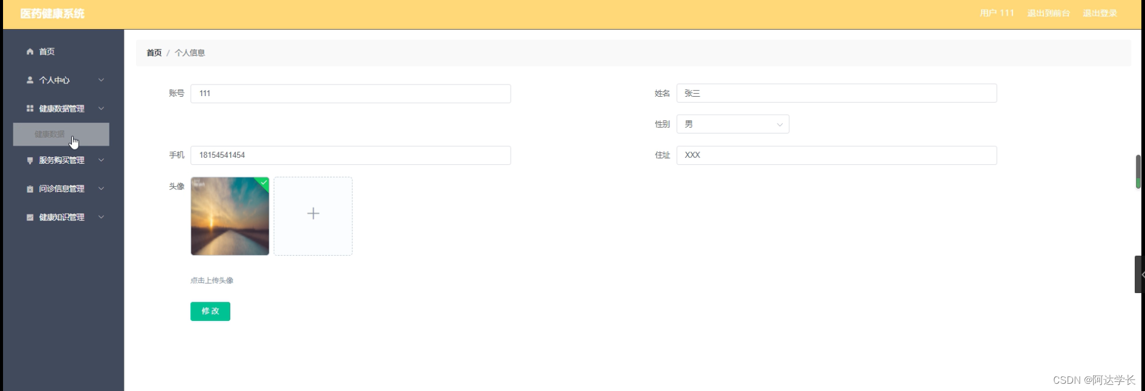Open the 性别 gender dropdown
The height and width of the screenshot is (391, 1145).
click(733, 124)
